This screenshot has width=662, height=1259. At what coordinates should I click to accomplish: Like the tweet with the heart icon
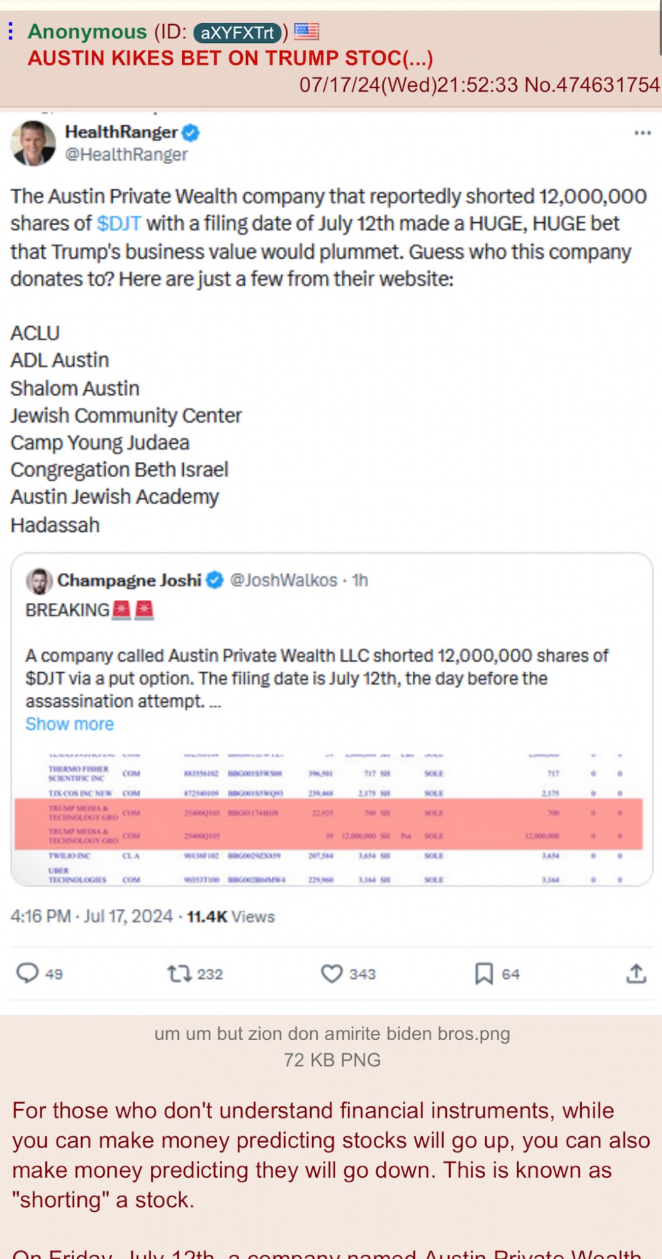pyautogui.click(x=332, y=974)
